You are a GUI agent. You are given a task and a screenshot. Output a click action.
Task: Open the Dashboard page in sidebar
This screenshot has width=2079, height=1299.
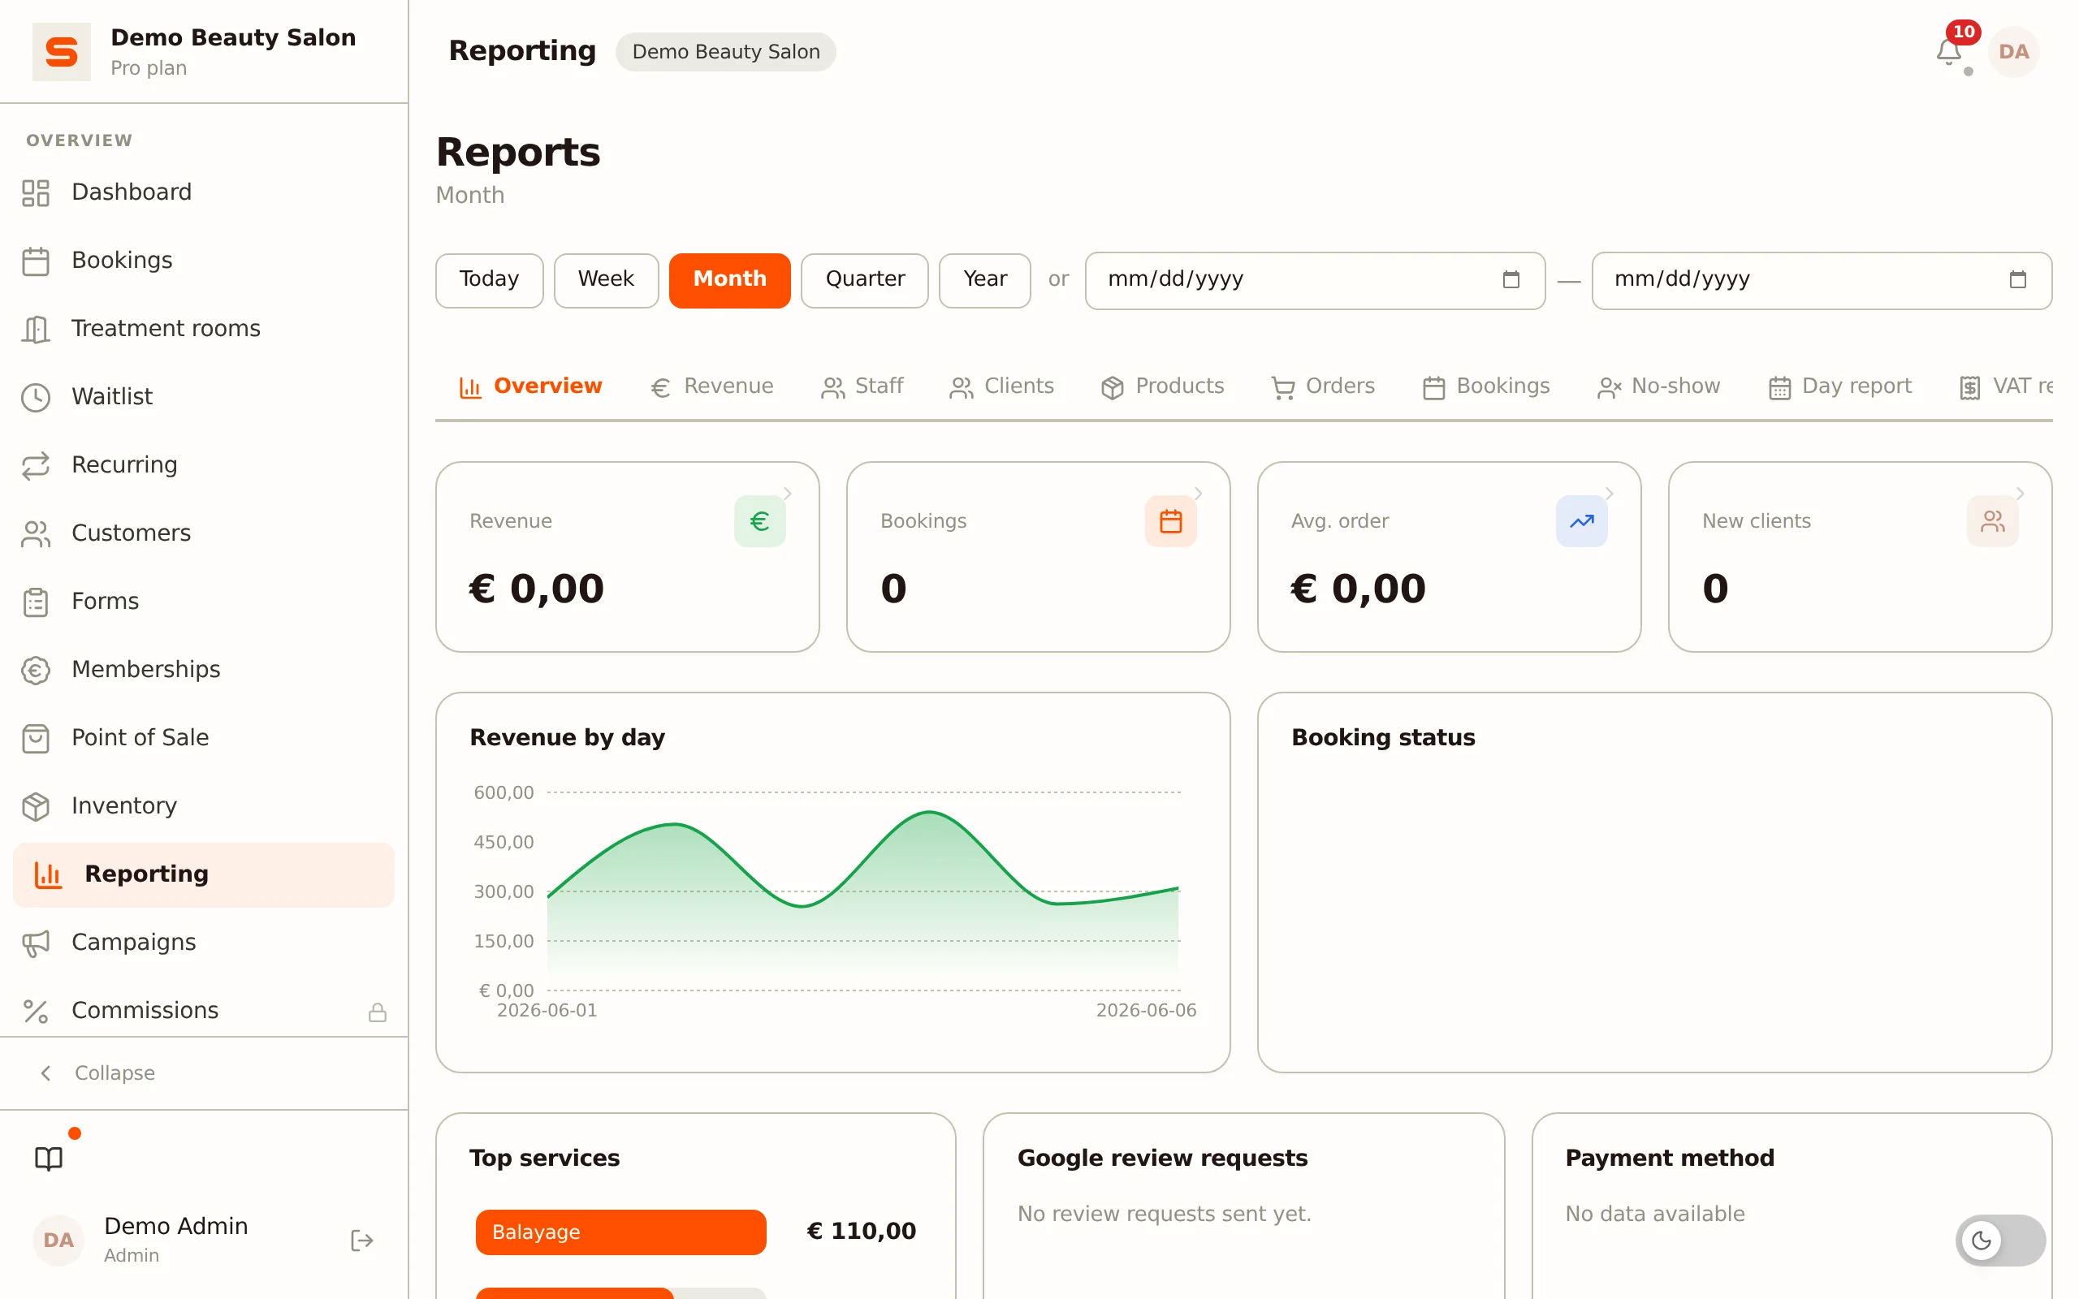tap(204, 192)
